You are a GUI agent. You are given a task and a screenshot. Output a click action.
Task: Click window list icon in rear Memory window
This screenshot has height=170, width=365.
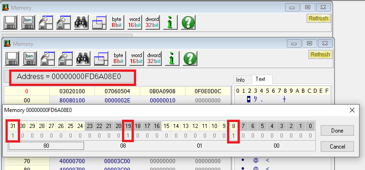(x=99, y=22)
